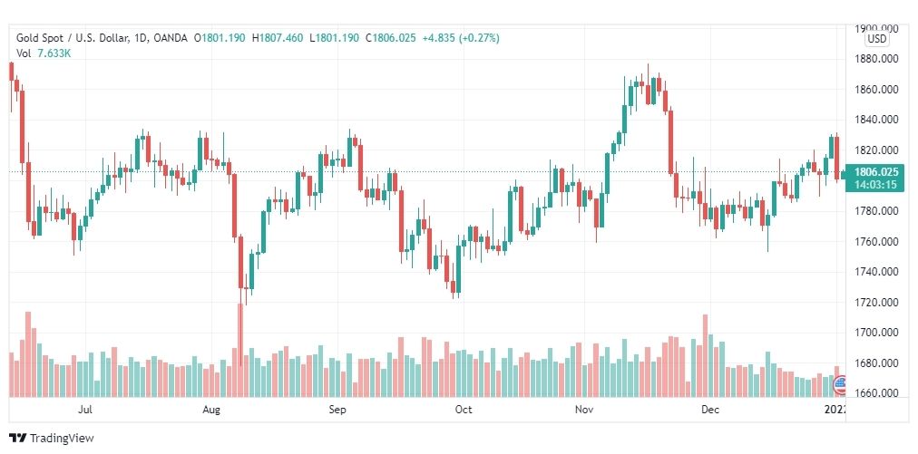Click the 1760.000 price axis label
This screenshot has width=918, height=454.
pyautogui.click(x=876, y=242)
